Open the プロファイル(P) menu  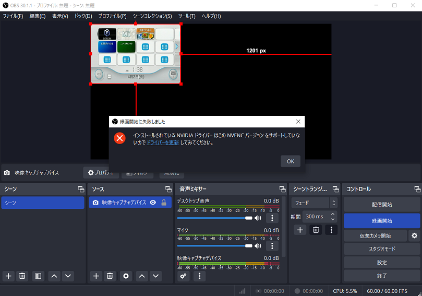point(112,16)
